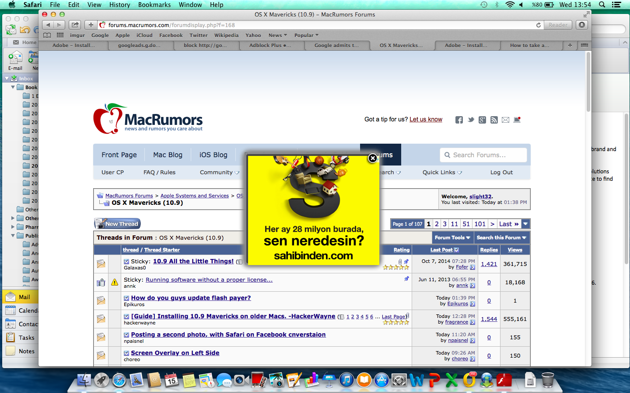Click E-mail icon in Outlook window toolbar
The width and height of the screenshot is (630, 393).
pos(15,61)
